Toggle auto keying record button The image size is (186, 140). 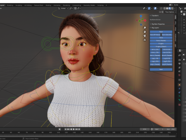(x=60, y=129)
